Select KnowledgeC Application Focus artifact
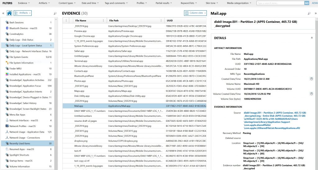Image resolution: width=318 pixels, height=170 pixels. pyautogui.click(x=28, y=86)
